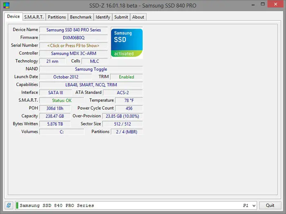Select the Device tab
286x214 pixels.
point(13,16)
